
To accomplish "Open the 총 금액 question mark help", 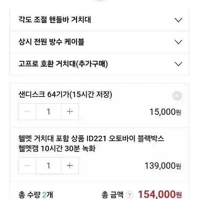I will click(130, 195).
